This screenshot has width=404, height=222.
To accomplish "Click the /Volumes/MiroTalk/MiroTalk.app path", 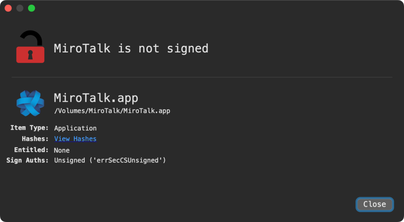I will (x=112, y=111).
